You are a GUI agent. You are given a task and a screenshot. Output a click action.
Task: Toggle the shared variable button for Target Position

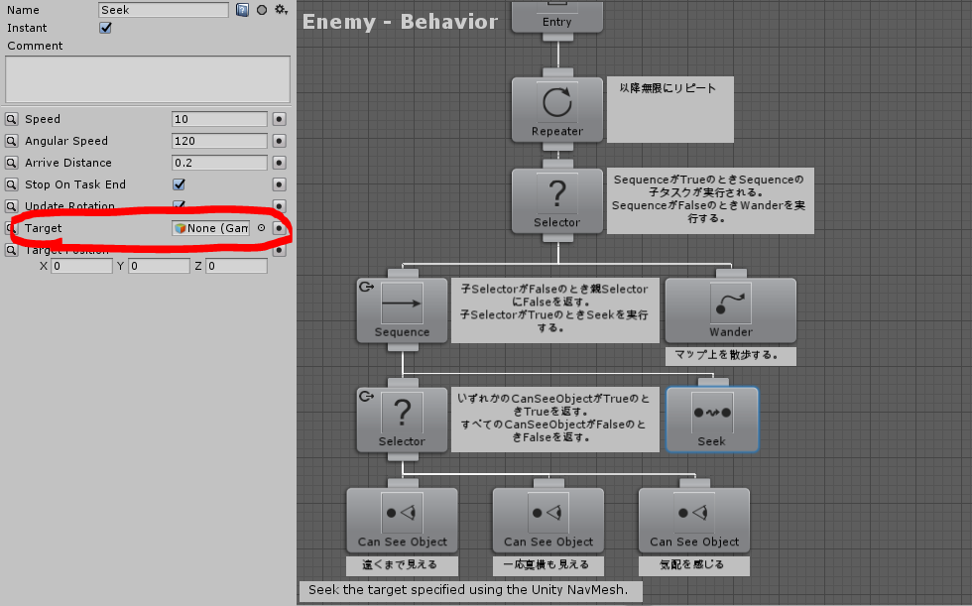[279, 250]
